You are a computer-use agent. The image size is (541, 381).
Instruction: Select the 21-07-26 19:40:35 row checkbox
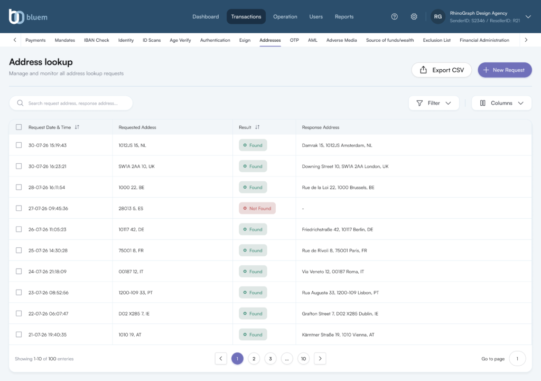18,334
